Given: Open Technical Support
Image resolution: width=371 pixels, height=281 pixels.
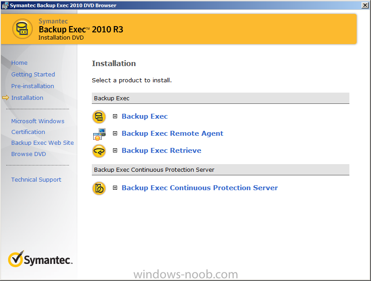Looking at the screenshot, I should (36, 179).
